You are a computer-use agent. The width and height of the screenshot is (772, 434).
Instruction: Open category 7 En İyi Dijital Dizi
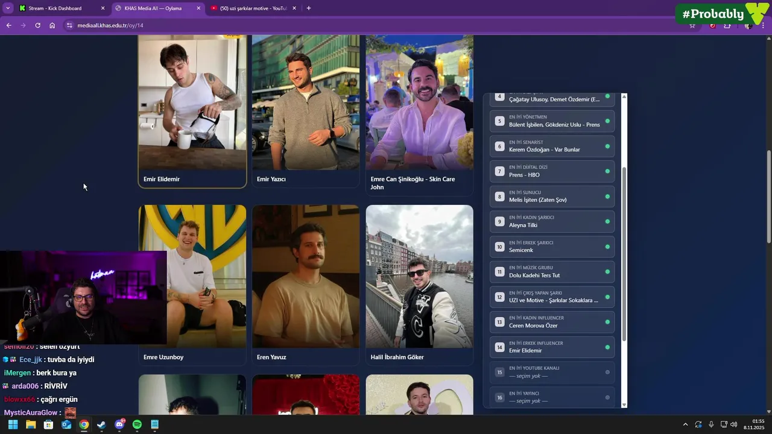552,171
